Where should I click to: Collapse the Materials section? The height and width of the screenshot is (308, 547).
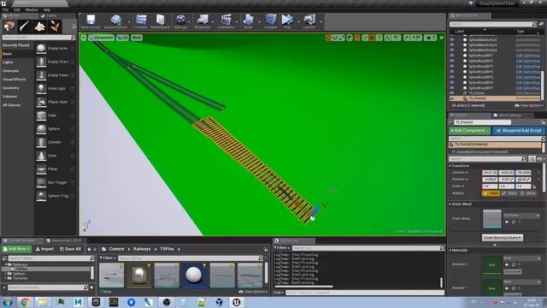coord(450,250)
